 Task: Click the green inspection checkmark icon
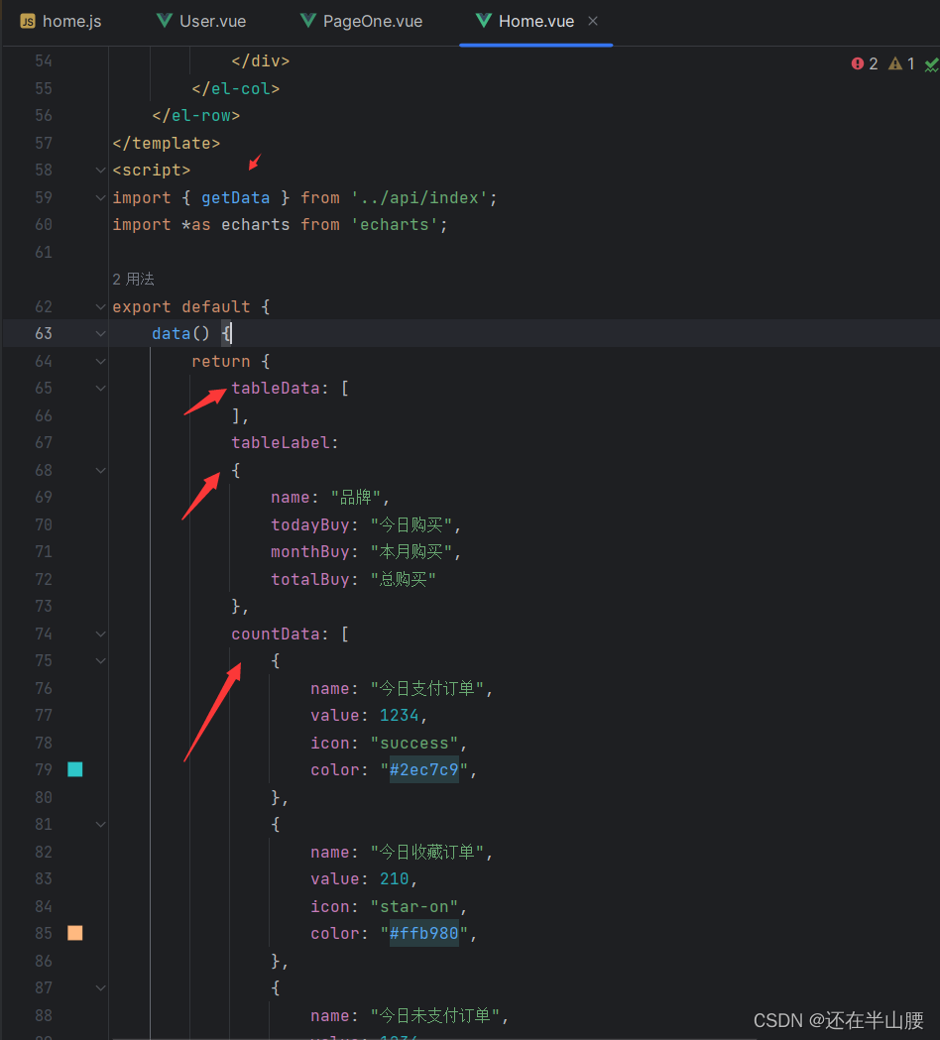click(x=930, y=62)
